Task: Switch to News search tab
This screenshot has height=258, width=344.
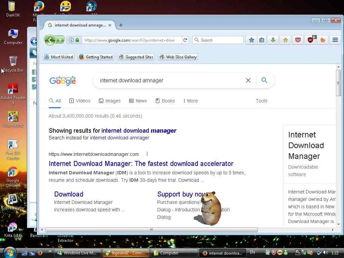Action: coord(138,101)
